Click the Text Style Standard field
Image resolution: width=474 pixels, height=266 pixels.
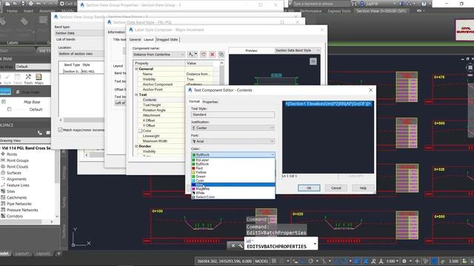tap(233, 115)
